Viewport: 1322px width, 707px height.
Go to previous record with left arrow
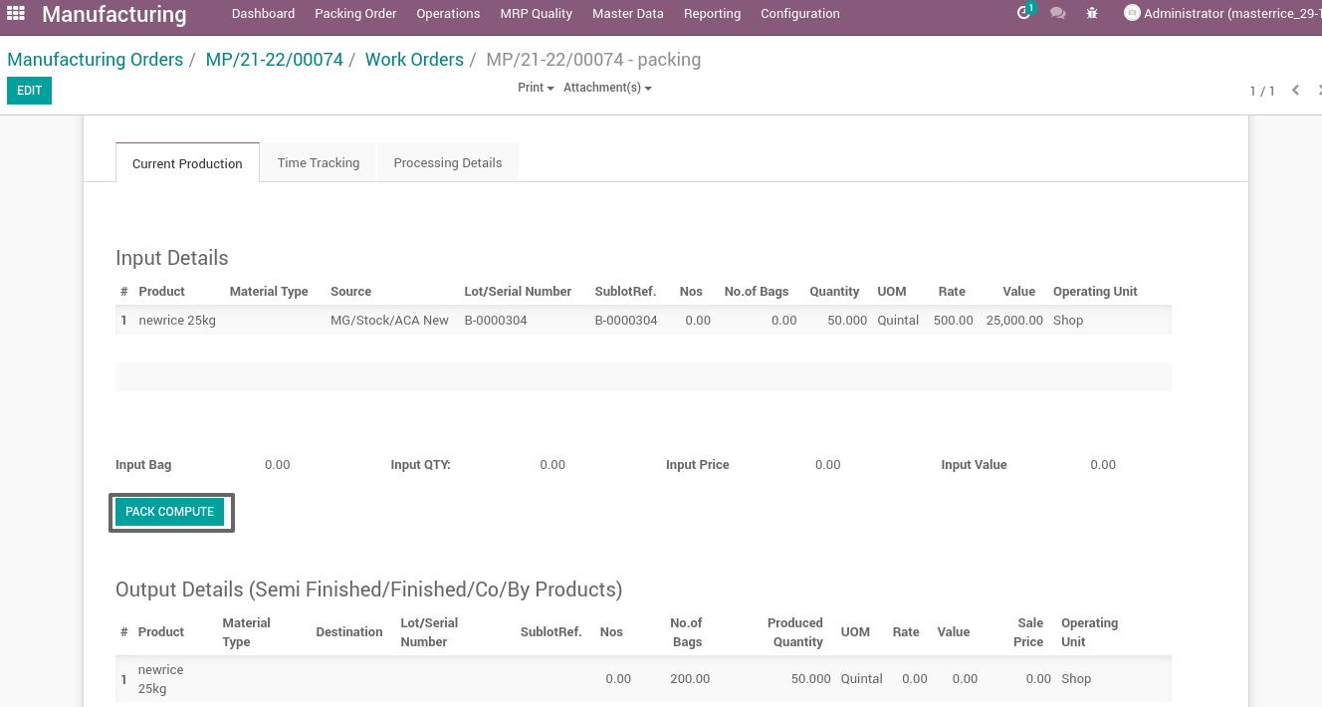pos(1295,90)
